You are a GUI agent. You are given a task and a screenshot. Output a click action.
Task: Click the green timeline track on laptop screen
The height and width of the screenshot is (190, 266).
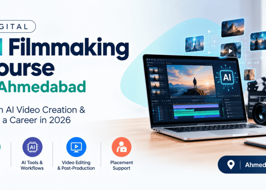pos(197,113)
